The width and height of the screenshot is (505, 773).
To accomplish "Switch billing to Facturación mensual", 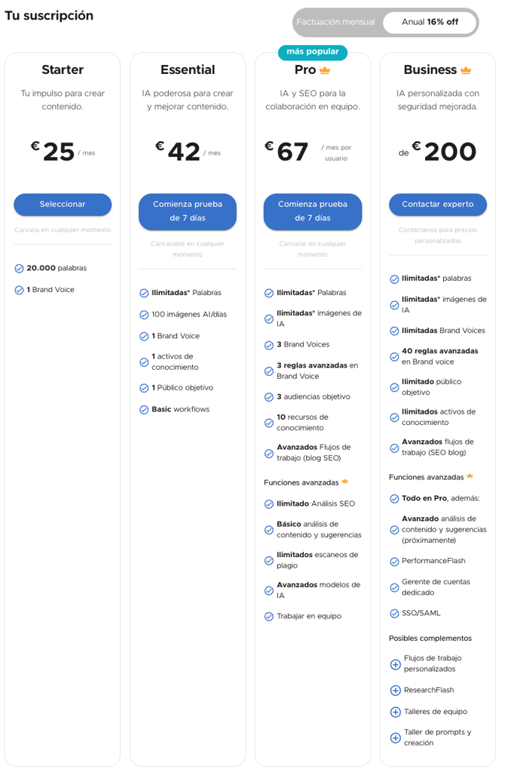I will click(x=335, y=22).
